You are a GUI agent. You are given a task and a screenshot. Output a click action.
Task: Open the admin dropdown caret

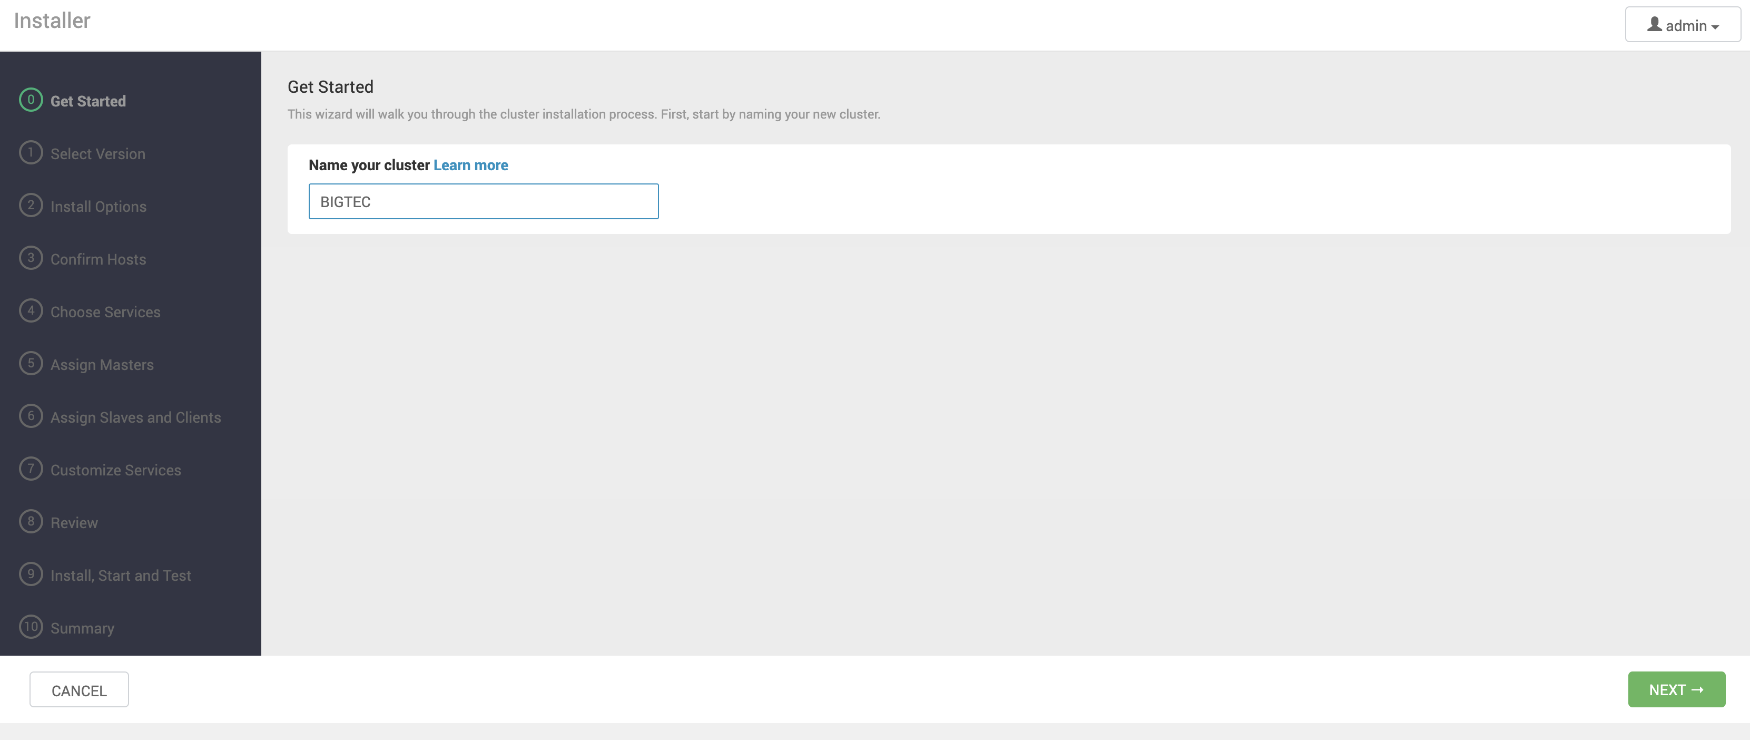tap(1715, 27)
